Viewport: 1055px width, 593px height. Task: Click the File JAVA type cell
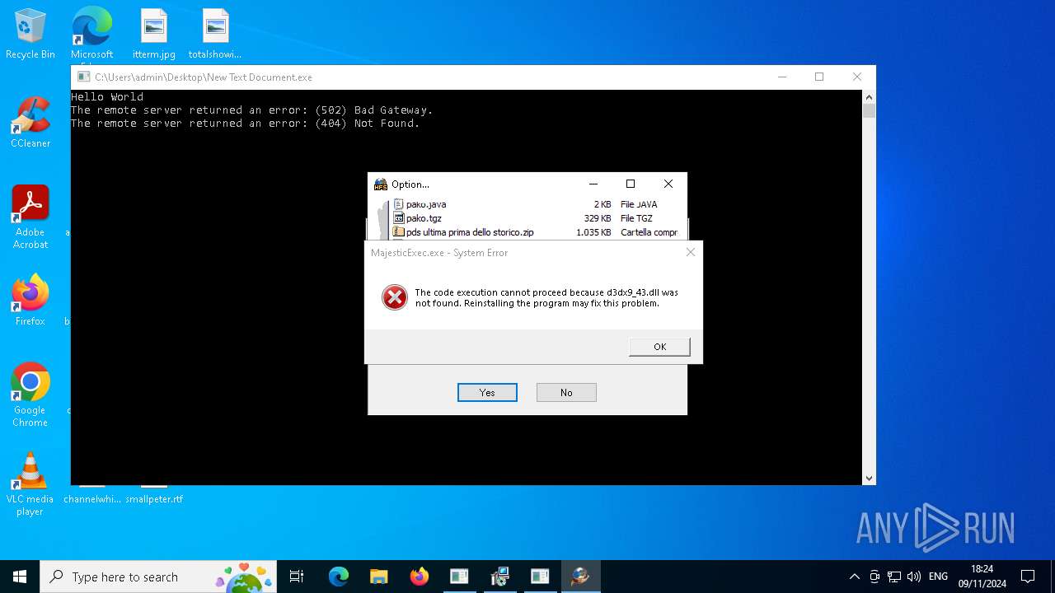point(639,204)
